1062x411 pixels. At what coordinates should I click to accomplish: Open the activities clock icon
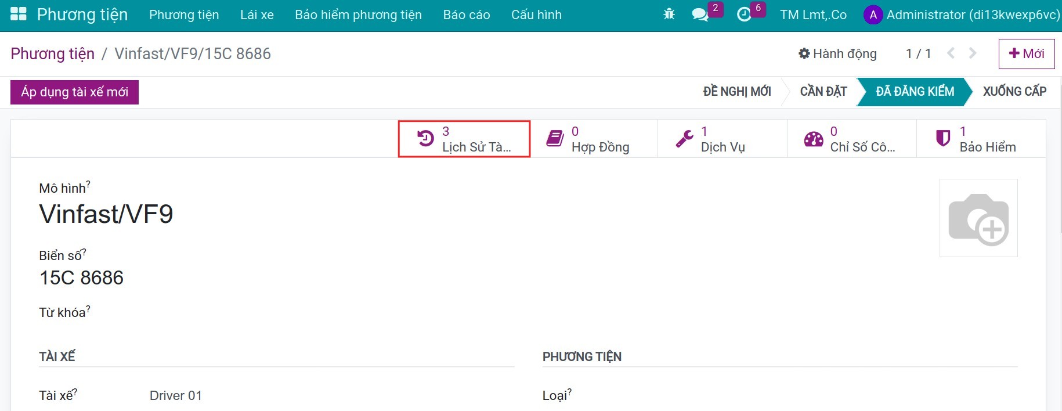point(744,15)
